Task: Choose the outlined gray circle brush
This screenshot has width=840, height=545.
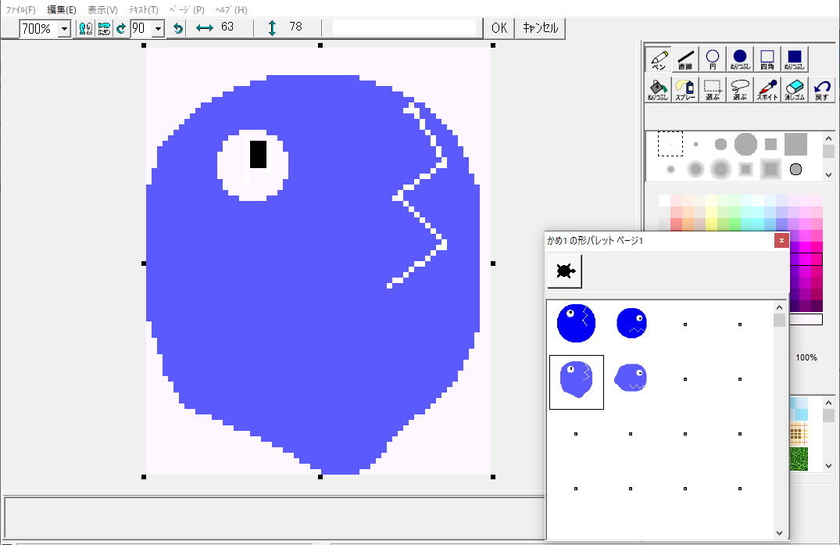Action: click(795, 170)
